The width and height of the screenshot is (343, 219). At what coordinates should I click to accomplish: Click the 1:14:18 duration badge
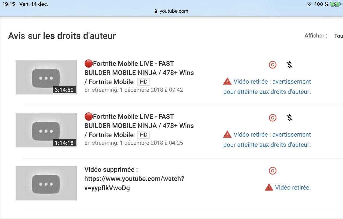tap(64, 143)
